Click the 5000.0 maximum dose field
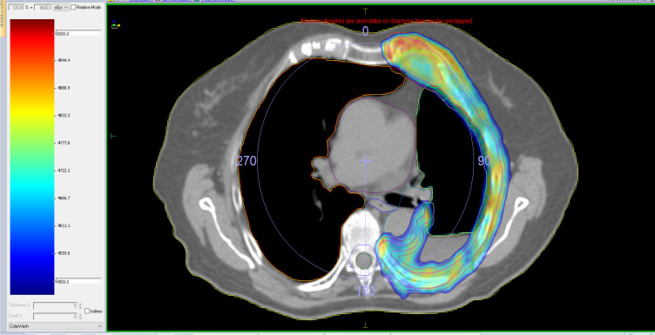 point(78,33)
